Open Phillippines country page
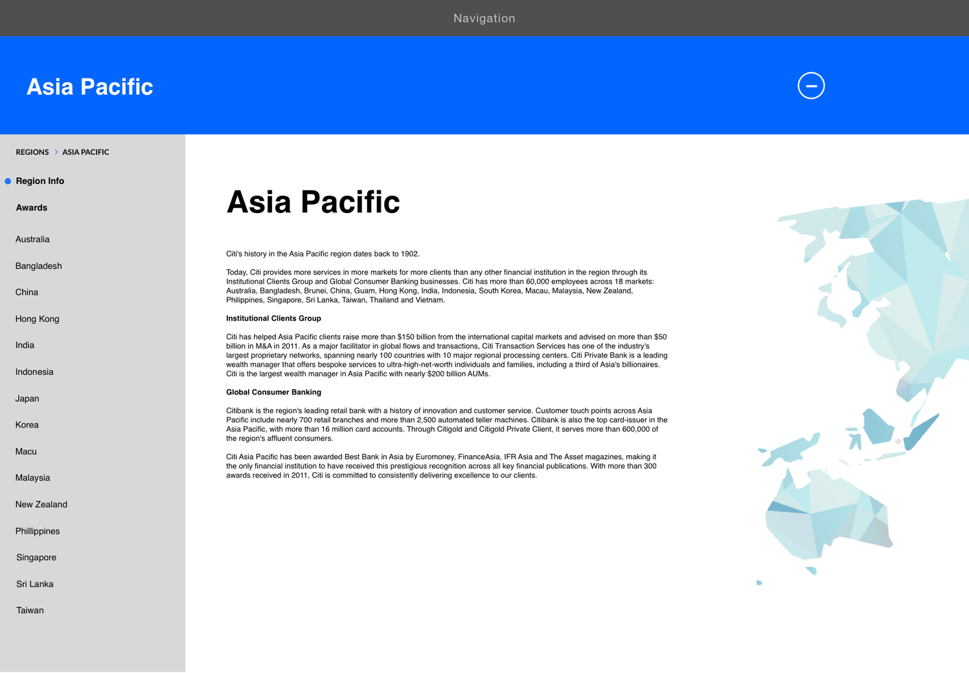Image resolution: width=969 pixels, height=673 pixels. 38,531
